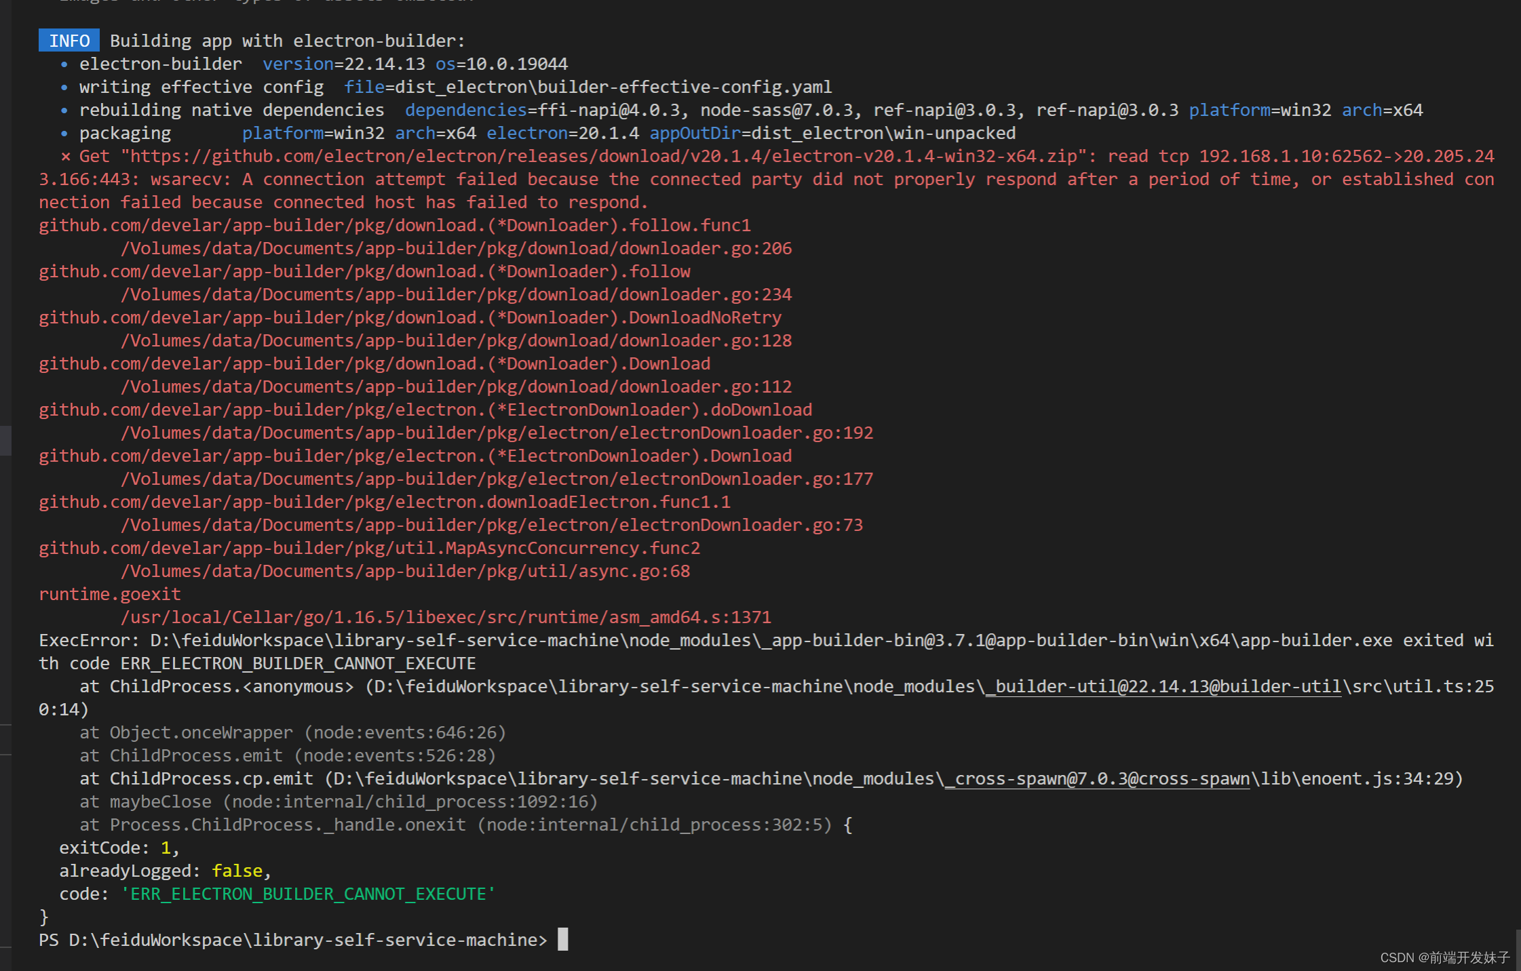This screenshot has width=1521, height=971.
Task: Click the yellow exitCode value 1
Action: tap(166, 848)
